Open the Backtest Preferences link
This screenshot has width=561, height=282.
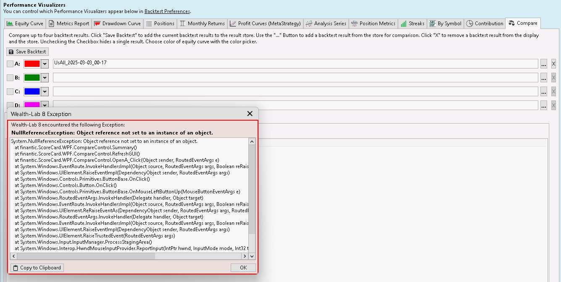[x=167, y=11]
